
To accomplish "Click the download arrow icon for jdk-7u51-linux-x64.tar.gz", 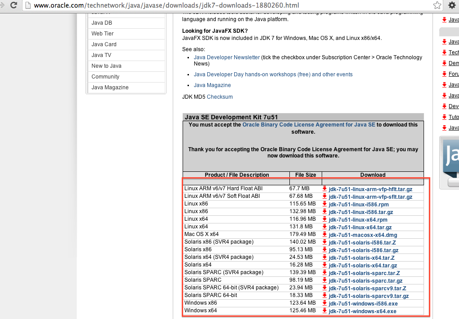I will coord(325,227).
